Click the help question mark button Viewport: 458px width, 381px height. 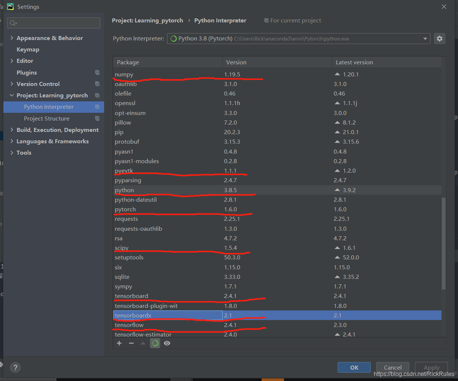point(15,367)
